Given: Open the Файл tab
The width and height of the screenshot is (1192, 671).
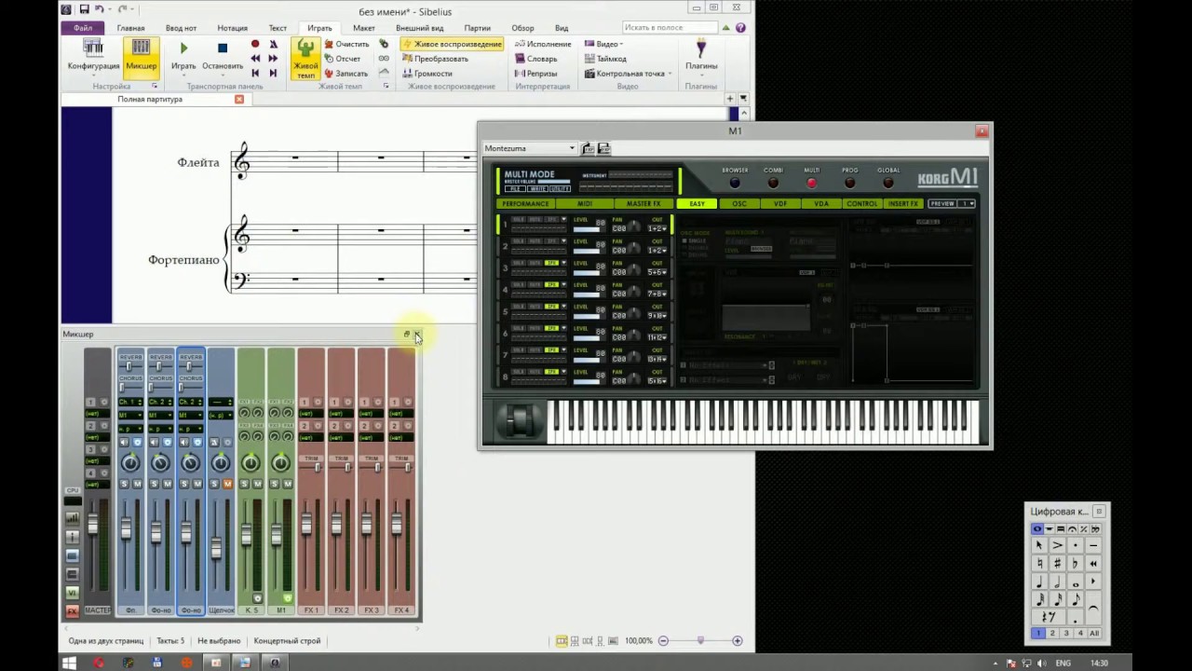Looking at the screenshot, I should pos(83,28).
